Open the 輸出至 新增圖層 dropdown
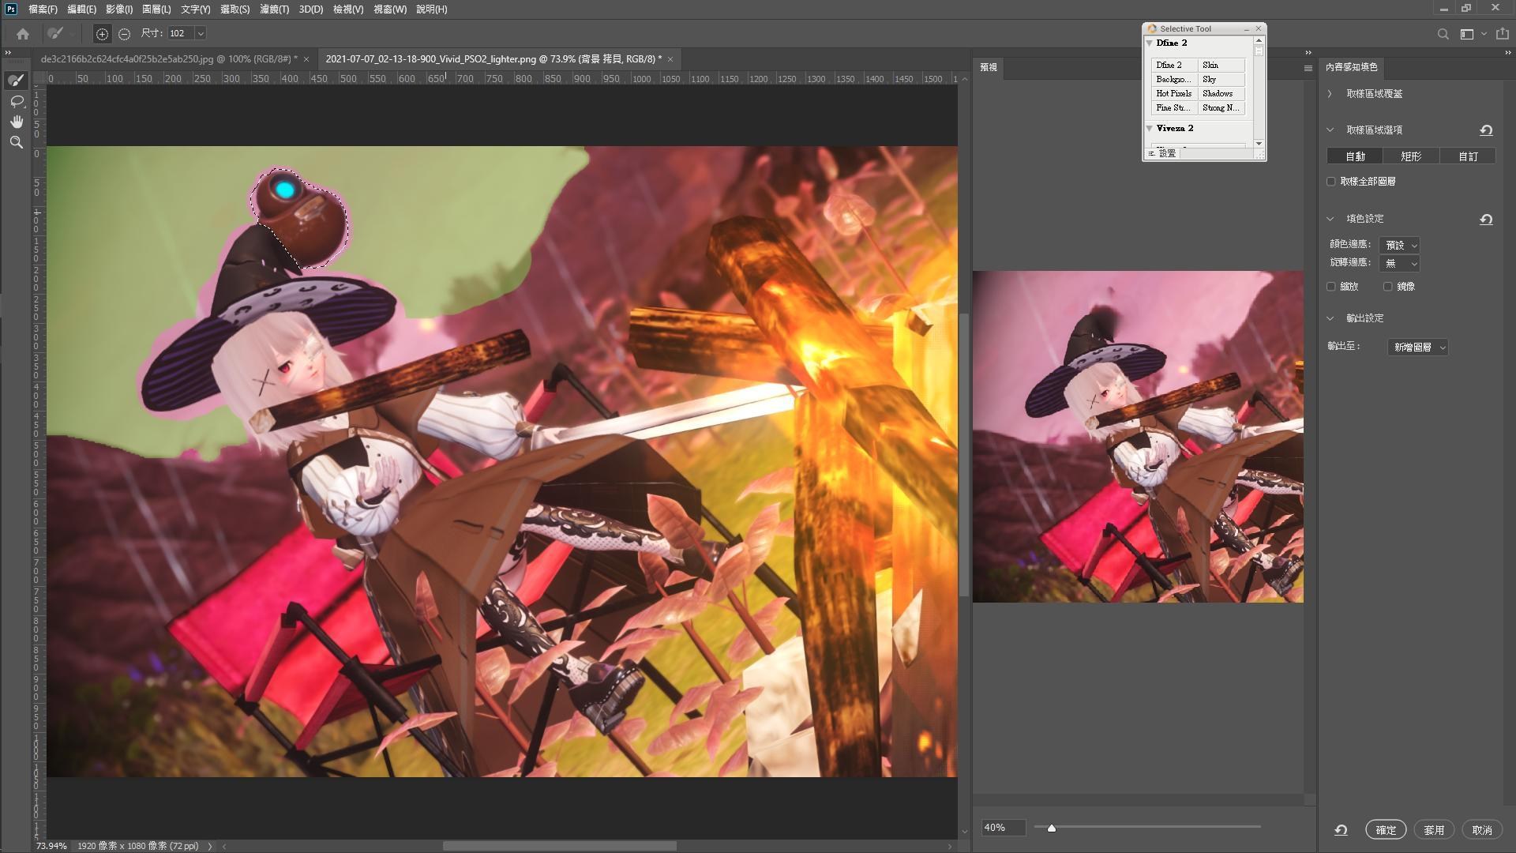This screenshot has height=853, width=1516. click(x=1418, y=348)
